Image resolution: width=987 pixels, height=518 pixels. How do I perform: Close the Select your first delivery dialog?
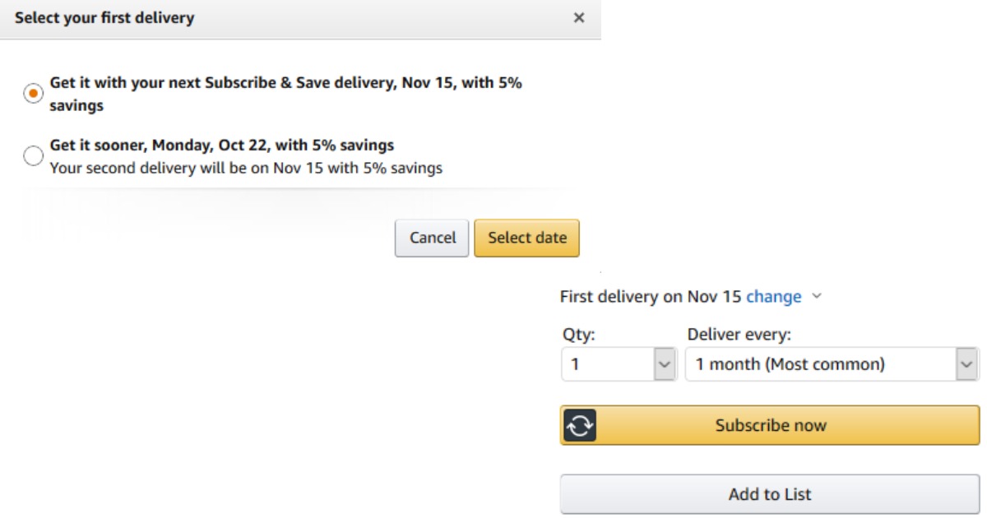point(579,18)
